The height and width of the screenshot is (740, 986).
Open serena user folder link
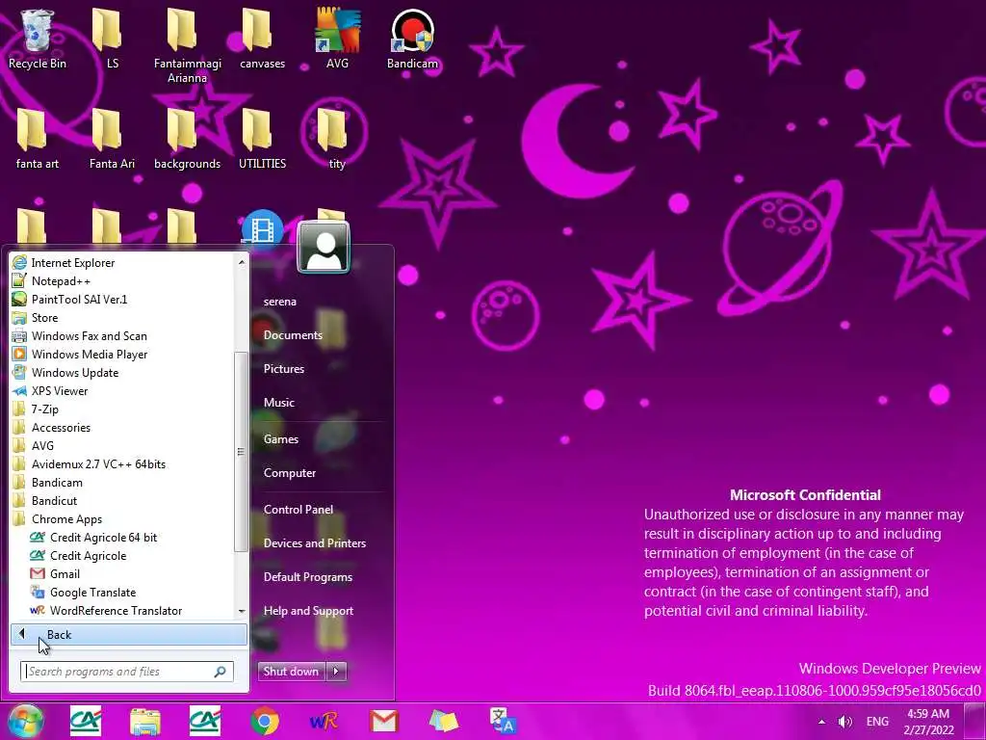(x=280, y=302)
